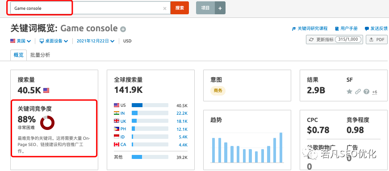Export report with the PDF button
Screen dimensions: 389x171
376,39
